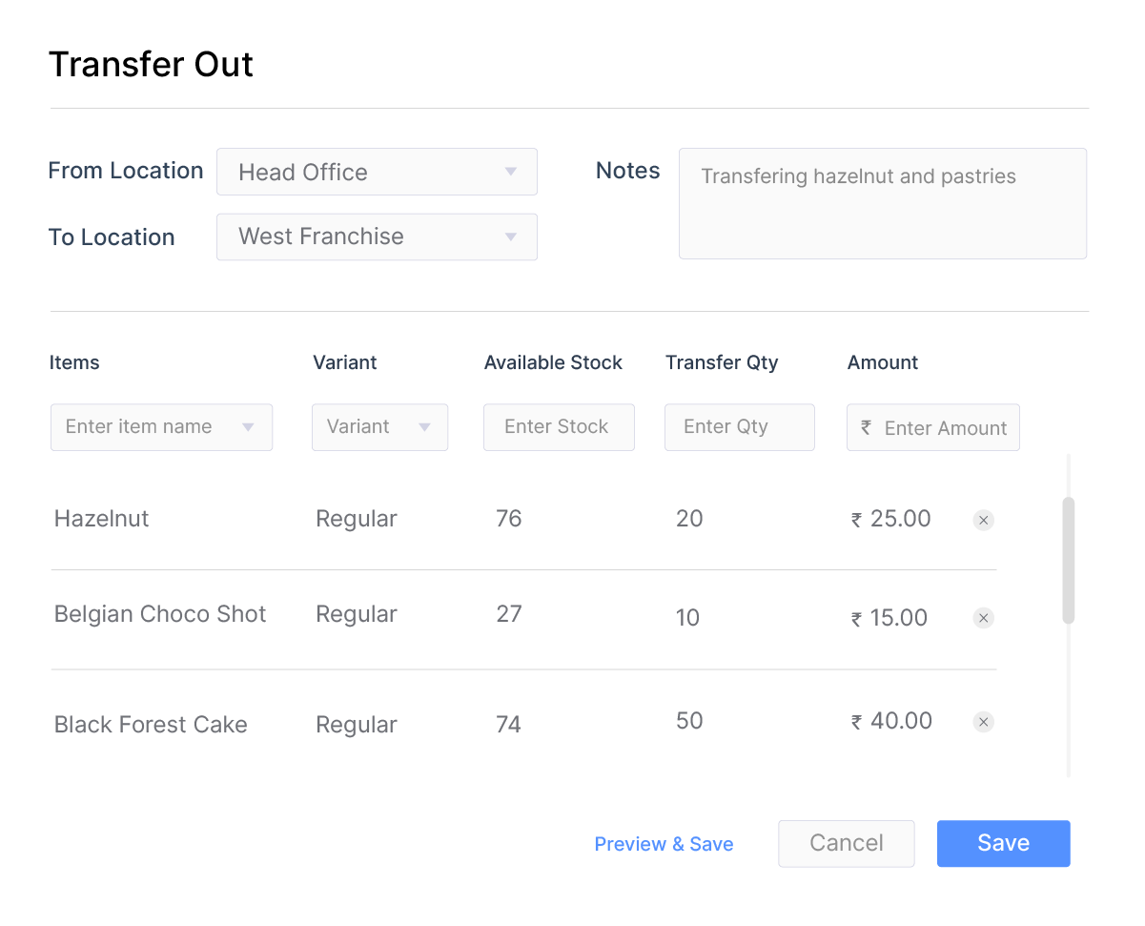Click the Enter Amount input field
Screen dimensions: 1145x926
click(944, 427)
